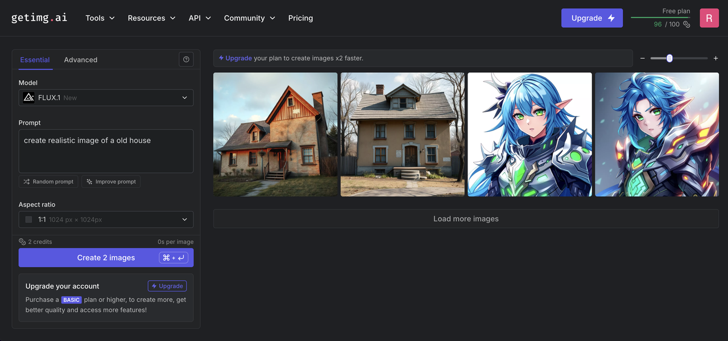The height and width of the screenshot is (341, 728).
Task: Click the '0s per image' text
Action: 176,242
